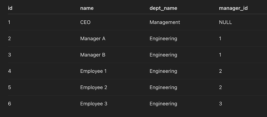Select the Manager B name cell
Screen dimensions: 267x117
click(93, 55)
